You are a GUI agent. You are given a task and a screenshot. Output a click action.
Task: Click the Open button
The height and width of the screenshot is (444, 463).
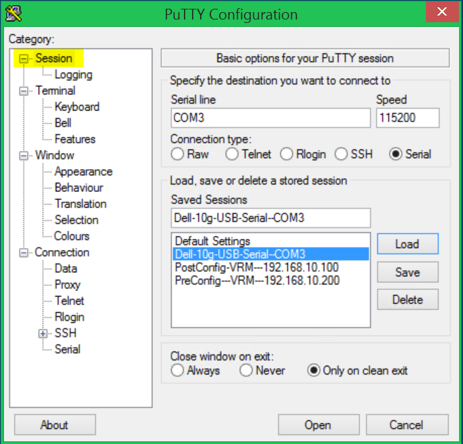pos(319,425)
